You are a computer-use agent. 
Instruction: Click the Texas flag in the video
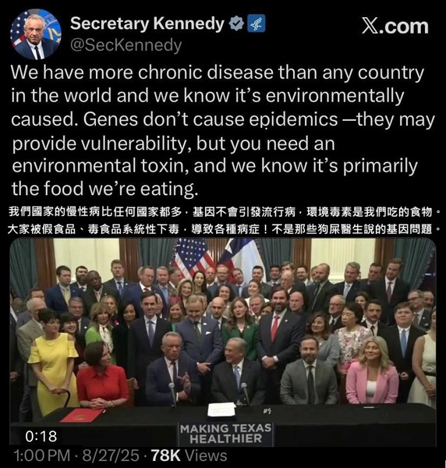tap(242, 257)
